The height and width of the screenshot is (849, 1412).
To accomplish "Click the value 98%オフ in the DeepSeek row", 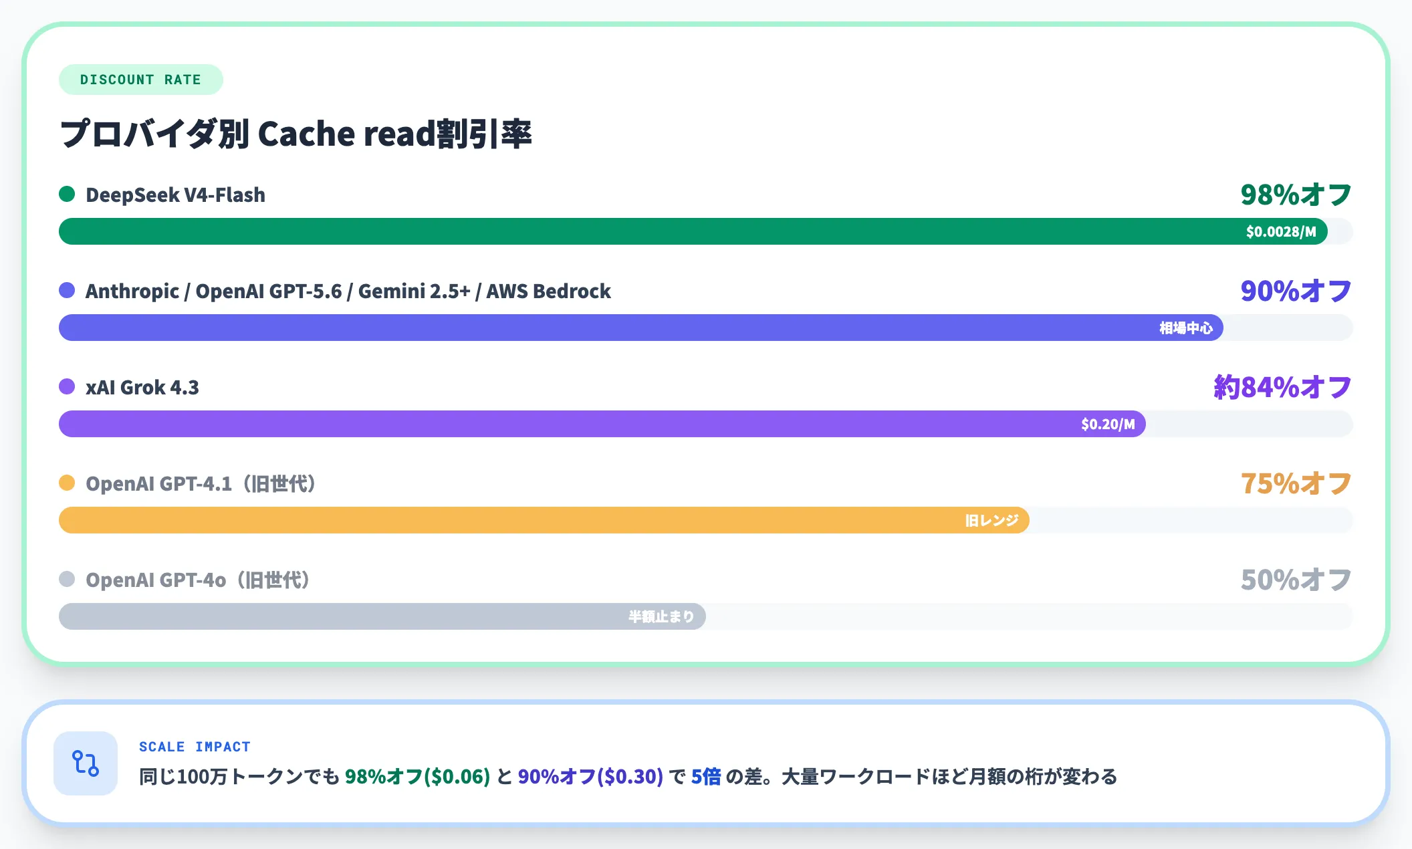I will [x=1296, y=195].
